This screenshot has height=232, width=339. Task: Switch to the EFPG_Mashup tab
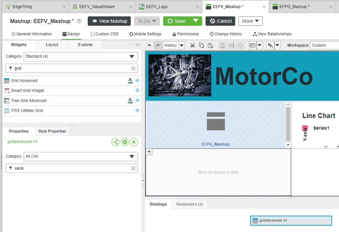[302, 7]
